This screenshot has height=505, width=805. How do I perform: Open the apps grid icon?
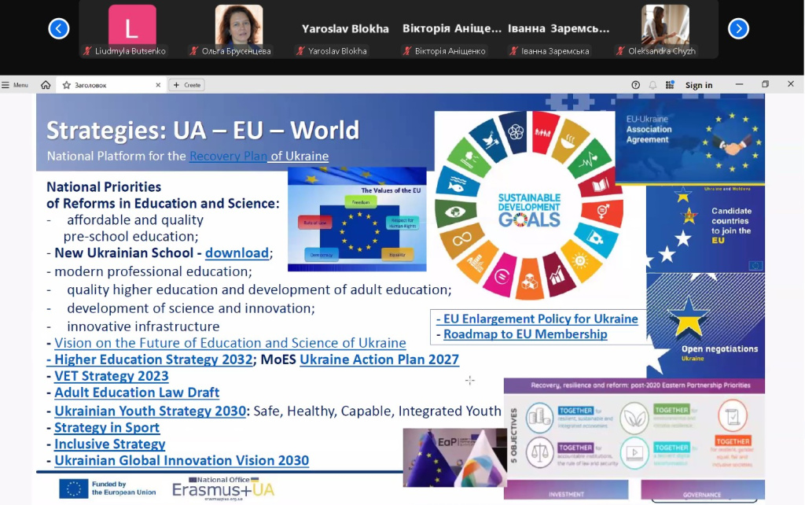(x=670, y=85)
